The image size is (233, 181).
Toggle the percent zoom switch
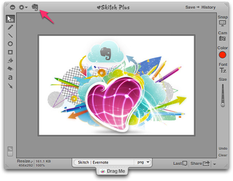click(10, 151)
